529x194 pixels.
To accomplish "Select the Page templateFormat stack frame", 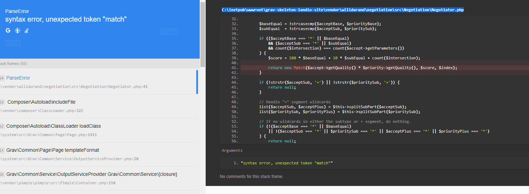I will 98,154.
